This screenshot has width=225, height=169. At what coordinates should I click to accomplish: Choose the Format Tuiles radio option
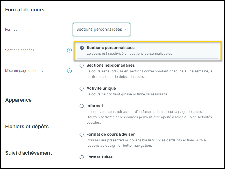82,157
